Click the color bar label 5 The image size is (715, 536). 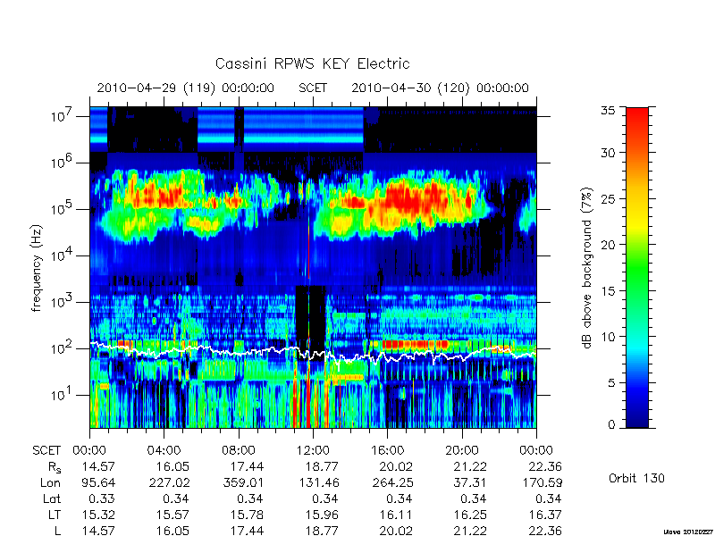611,383
